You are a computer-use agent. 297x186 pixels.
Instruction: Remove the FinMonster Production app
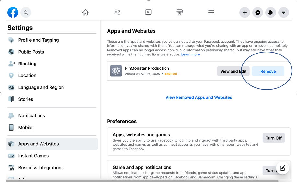tap(268, 71)
